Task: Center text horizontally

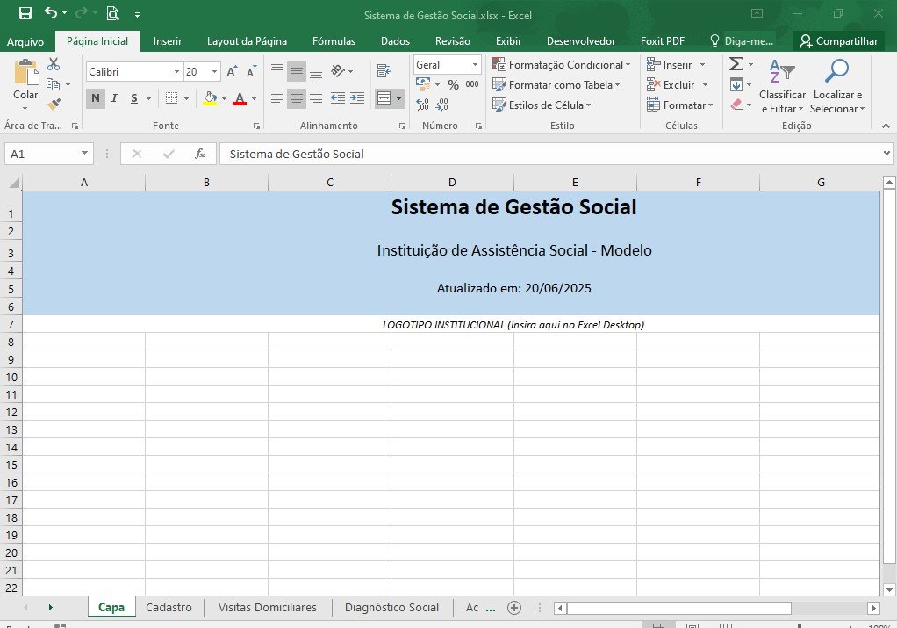Action: coord(297,98)
